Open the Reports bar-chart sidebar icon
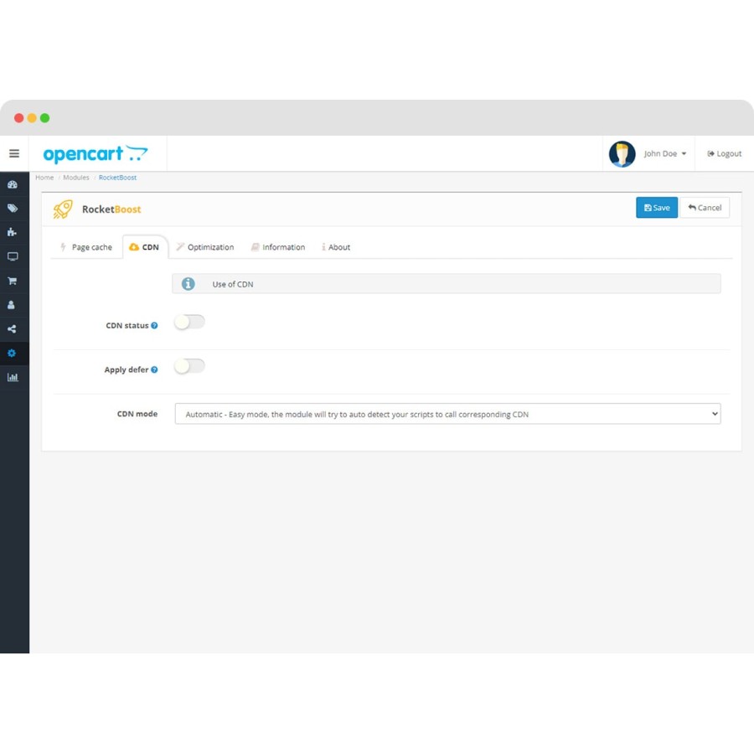754x754 pixels. [x=13, y=377]
